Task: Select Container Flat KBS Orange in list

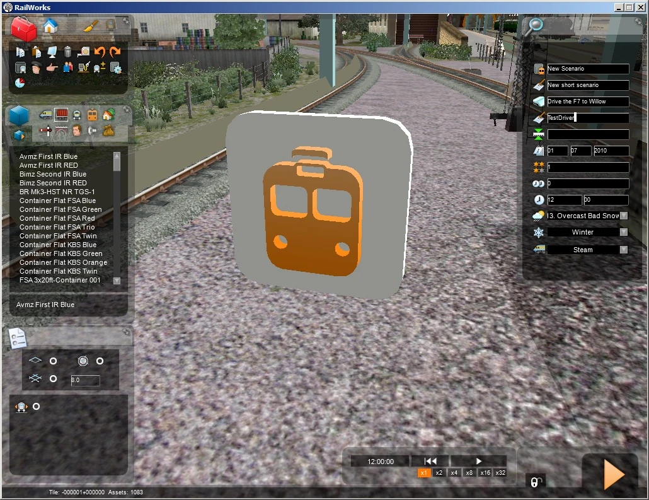Action: (x=64, y=262)
